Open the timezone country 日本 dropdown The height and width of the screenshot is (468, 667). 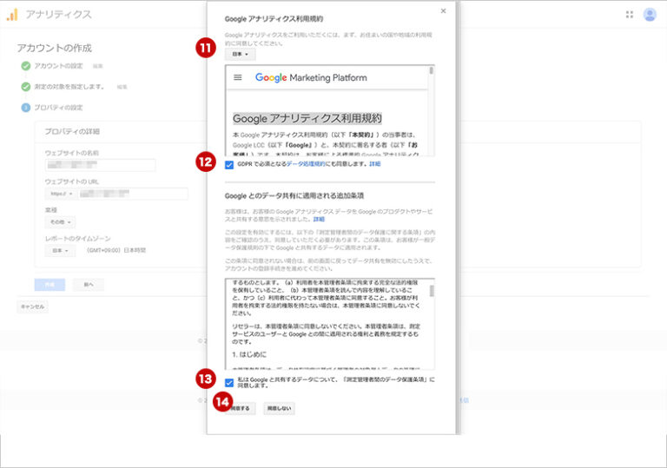pos(60,251)
